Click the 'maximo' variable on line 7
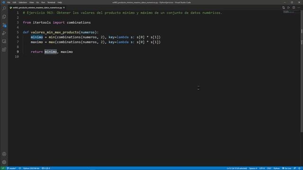The image size is (303, 170). pos(37,42)
